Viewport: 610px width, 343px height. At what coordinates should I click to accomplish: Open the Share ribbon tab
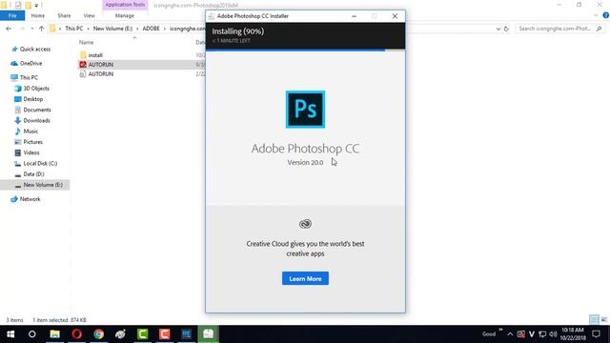64,15
